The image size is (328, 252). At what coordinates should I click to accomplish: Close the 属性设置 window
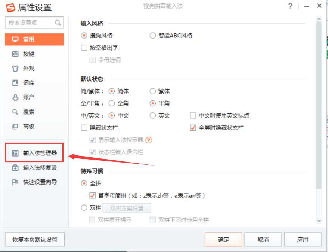tap(319, 6)
